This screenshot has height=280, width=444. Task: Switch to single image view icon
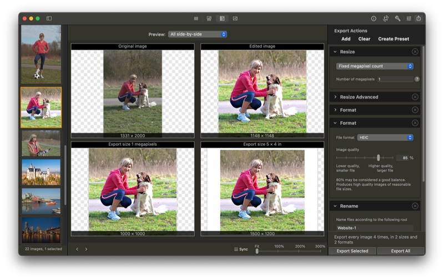[x=235, y=18]
